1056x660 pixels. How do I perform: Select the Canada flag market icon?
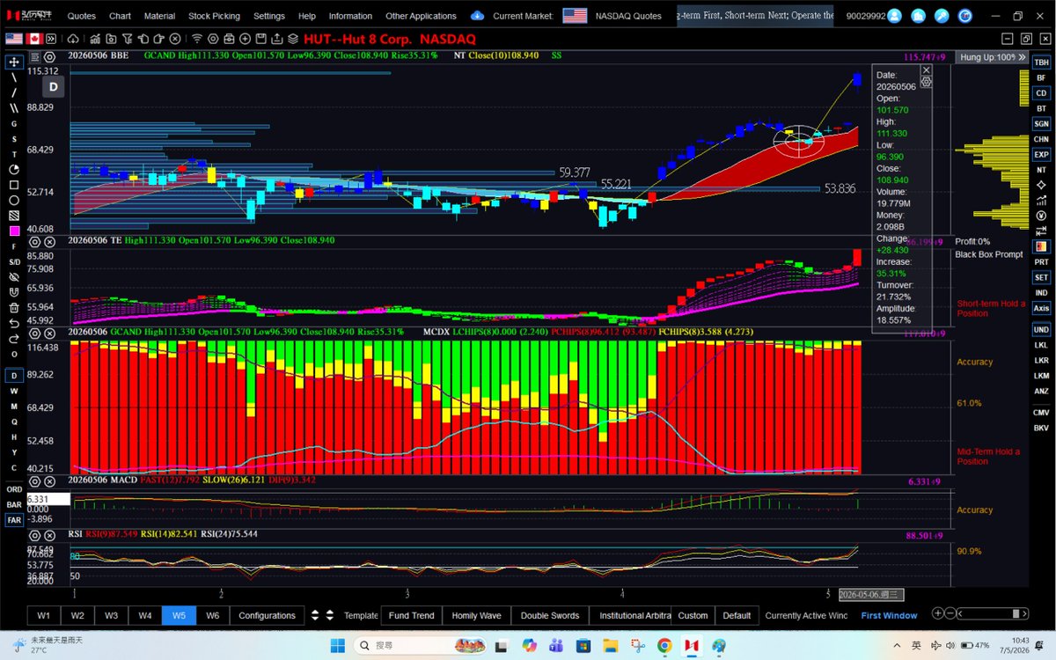pyautogui.click(x=36, y=39)
